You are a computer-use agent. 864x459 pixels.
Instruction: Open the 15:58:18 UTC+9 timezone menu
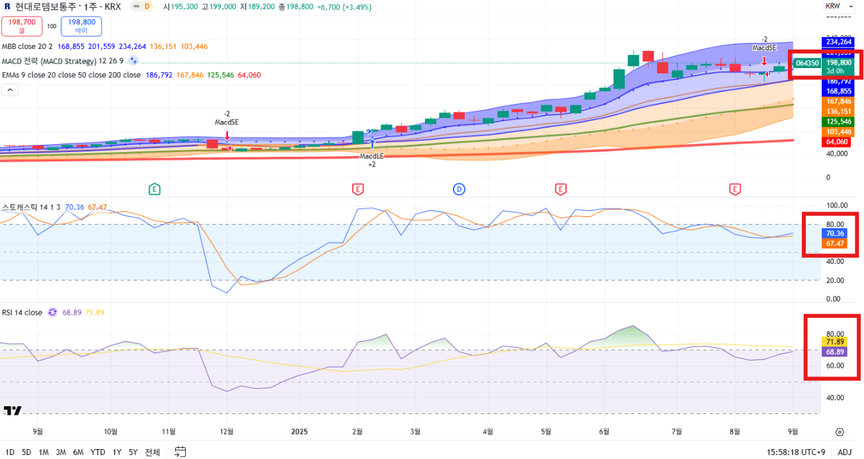pyautogui.click(x=796, y=452)
